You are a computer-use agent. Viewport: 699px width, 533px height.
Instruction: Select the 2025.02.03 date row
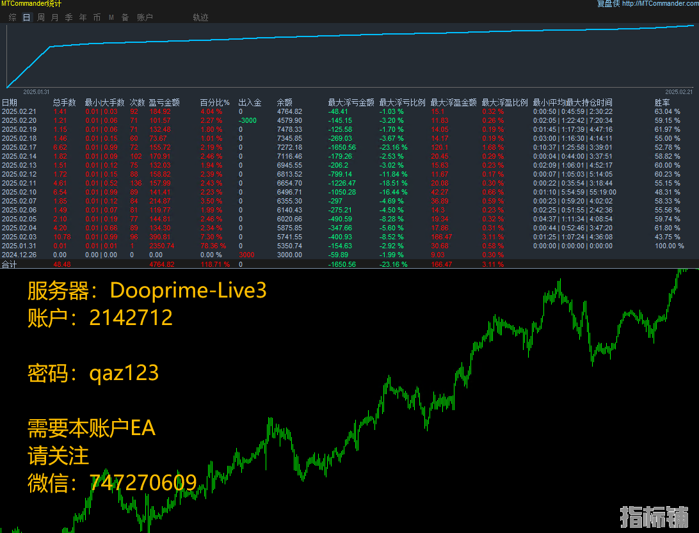pyautogui.click(x=19, y=237)
